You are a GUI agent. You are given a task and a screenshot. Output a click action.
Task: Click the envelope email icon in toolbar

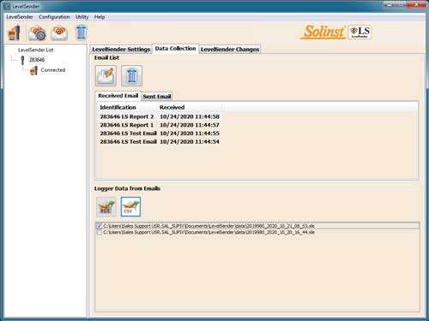click(59, 33)
